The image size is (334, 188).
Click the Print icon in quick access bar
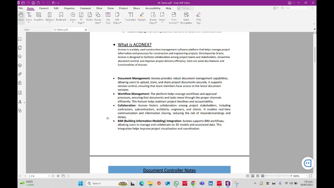pos(33,3)
